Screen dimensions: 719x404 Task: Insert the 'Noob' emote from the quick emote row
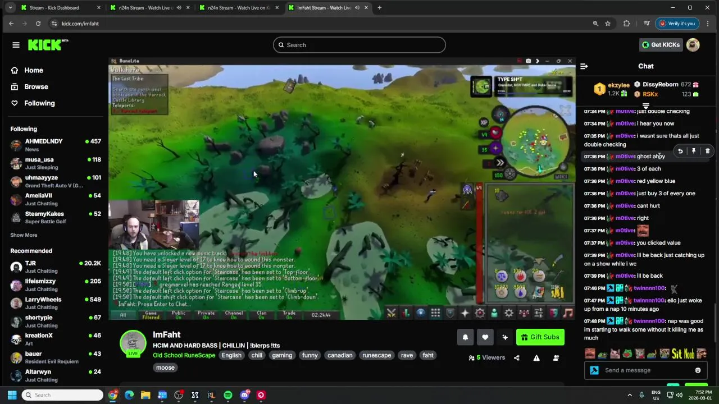[x=689, y=353]
